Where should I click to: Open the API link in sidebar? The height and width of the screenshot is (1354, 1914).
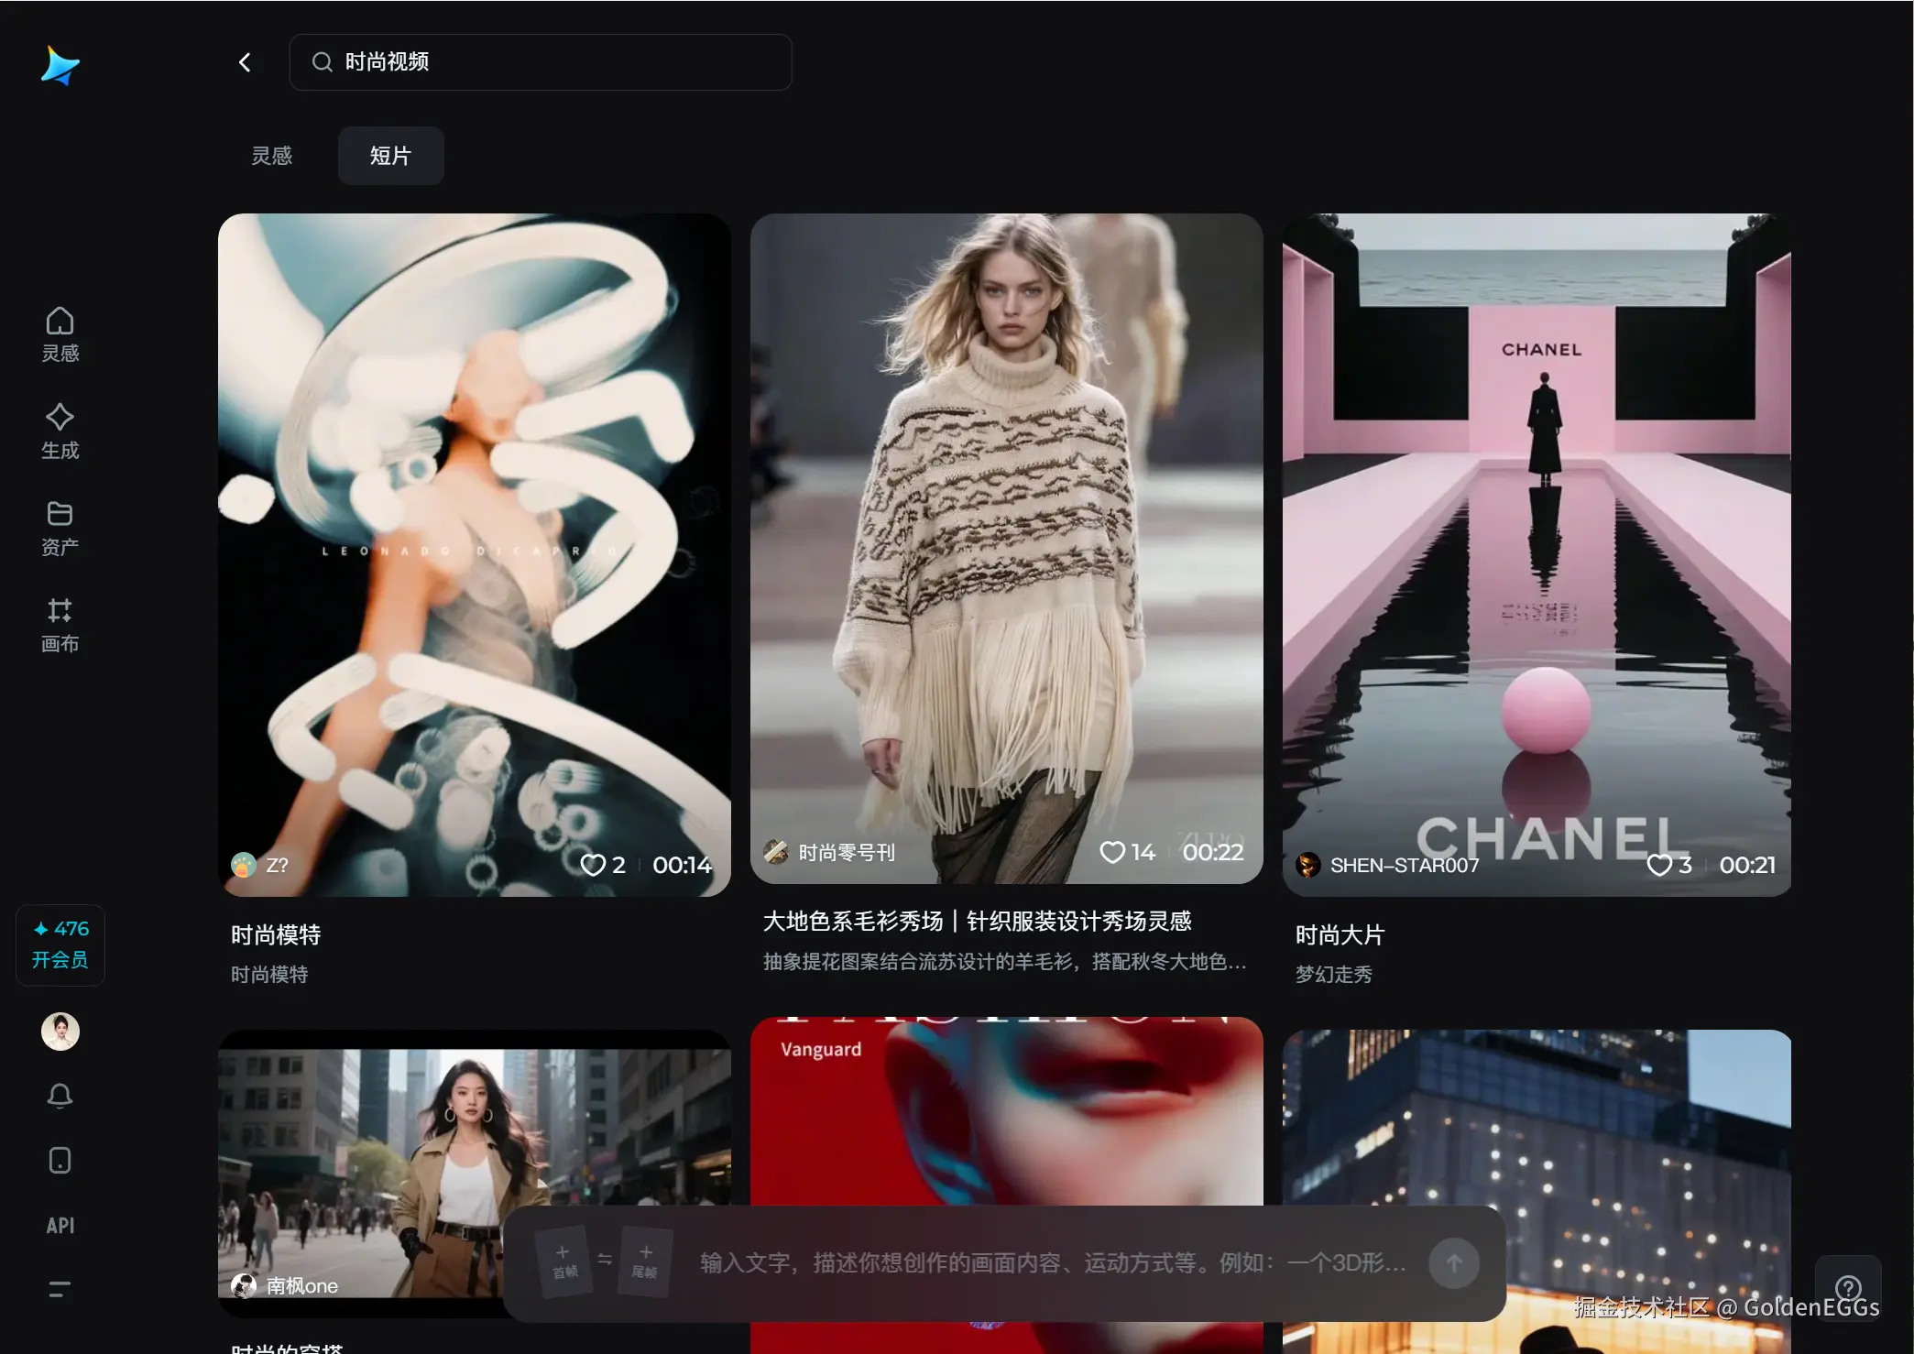60,1225
